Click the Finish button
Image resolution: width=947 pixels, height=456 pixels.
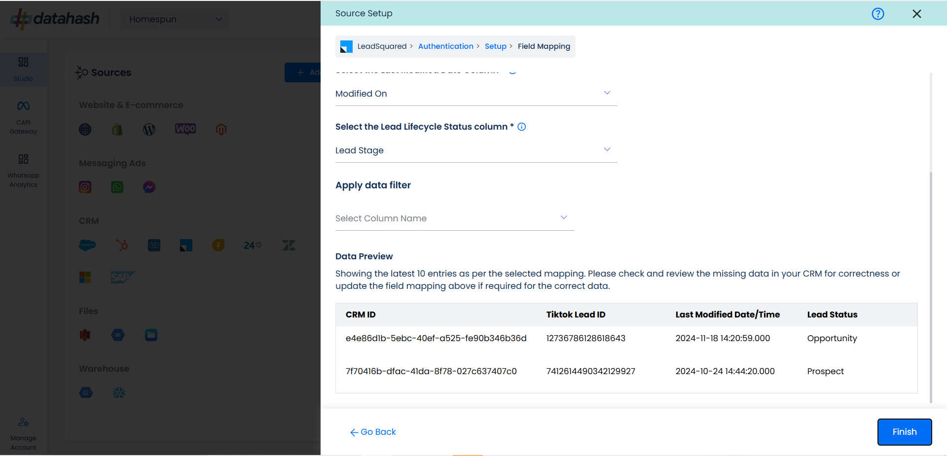(905, 432)
